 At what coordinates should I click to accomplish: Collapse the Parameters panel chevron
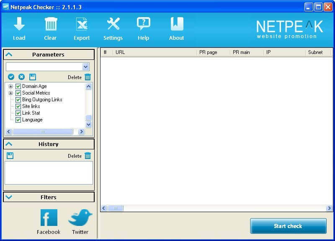click(x=9, y=54)
